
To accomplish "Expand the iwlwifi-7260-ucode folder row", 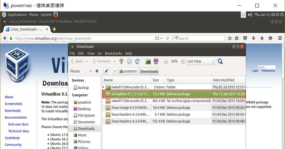I will point(103,87).
